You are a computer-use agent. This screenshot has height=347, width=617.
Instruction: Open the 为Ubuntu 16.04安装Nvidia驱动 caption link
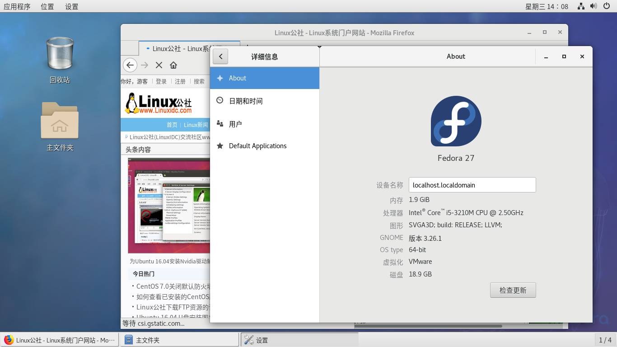coord(170,261)
